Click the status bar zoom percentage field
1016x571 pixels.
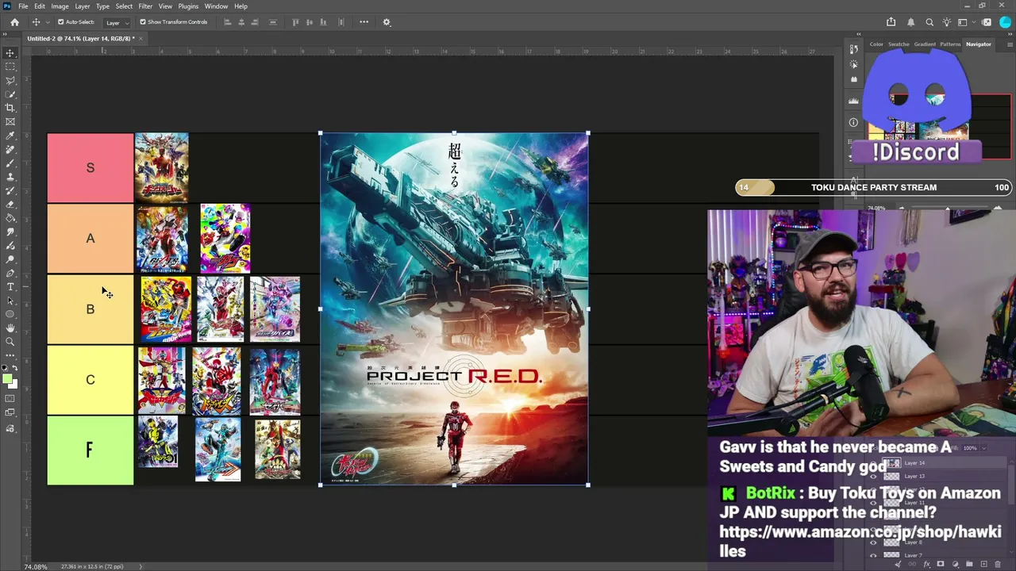tap(36, 566)
